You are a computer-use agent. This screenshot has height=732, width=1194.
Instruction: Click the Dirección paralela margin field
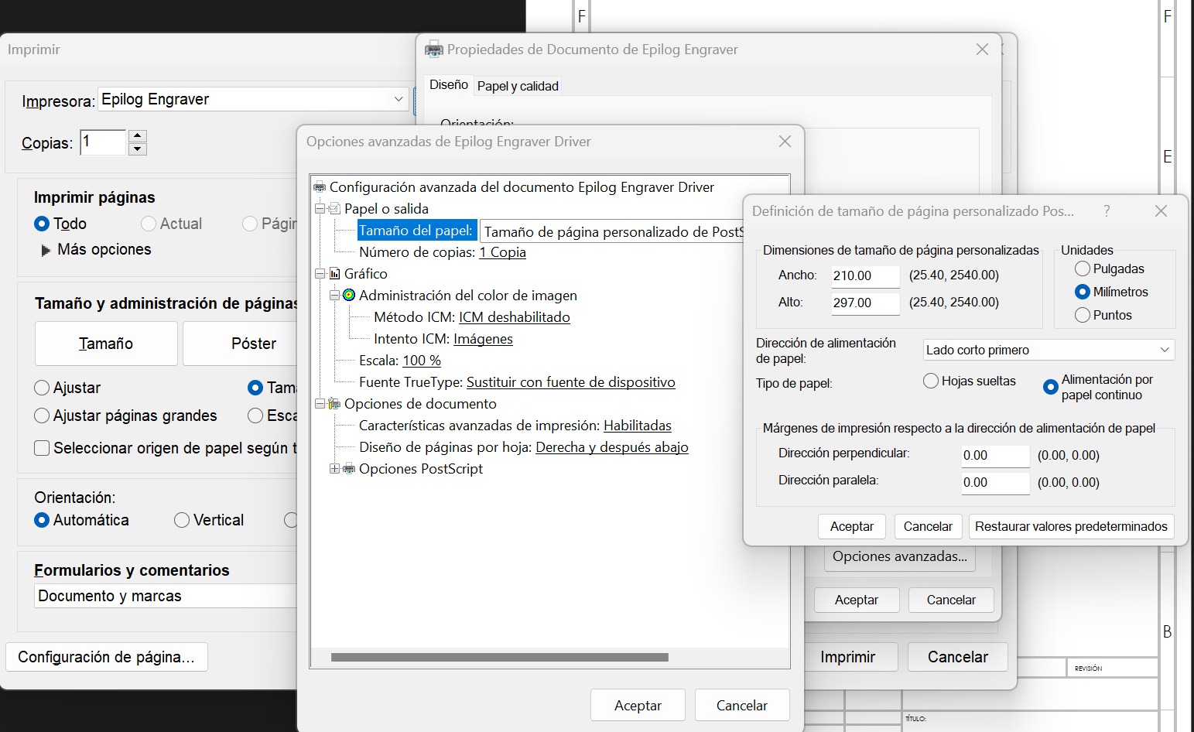coord(995,482)
